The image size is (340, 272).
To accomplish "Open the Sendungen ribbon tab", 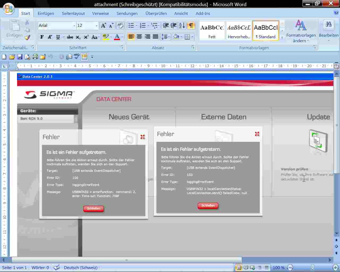I will pos(127,13).
